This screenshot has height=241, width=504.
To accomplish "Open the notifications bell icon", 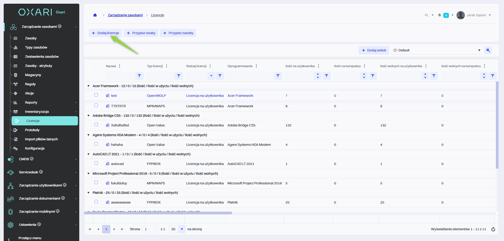I will pyautogui.click(x=439, y=15).
